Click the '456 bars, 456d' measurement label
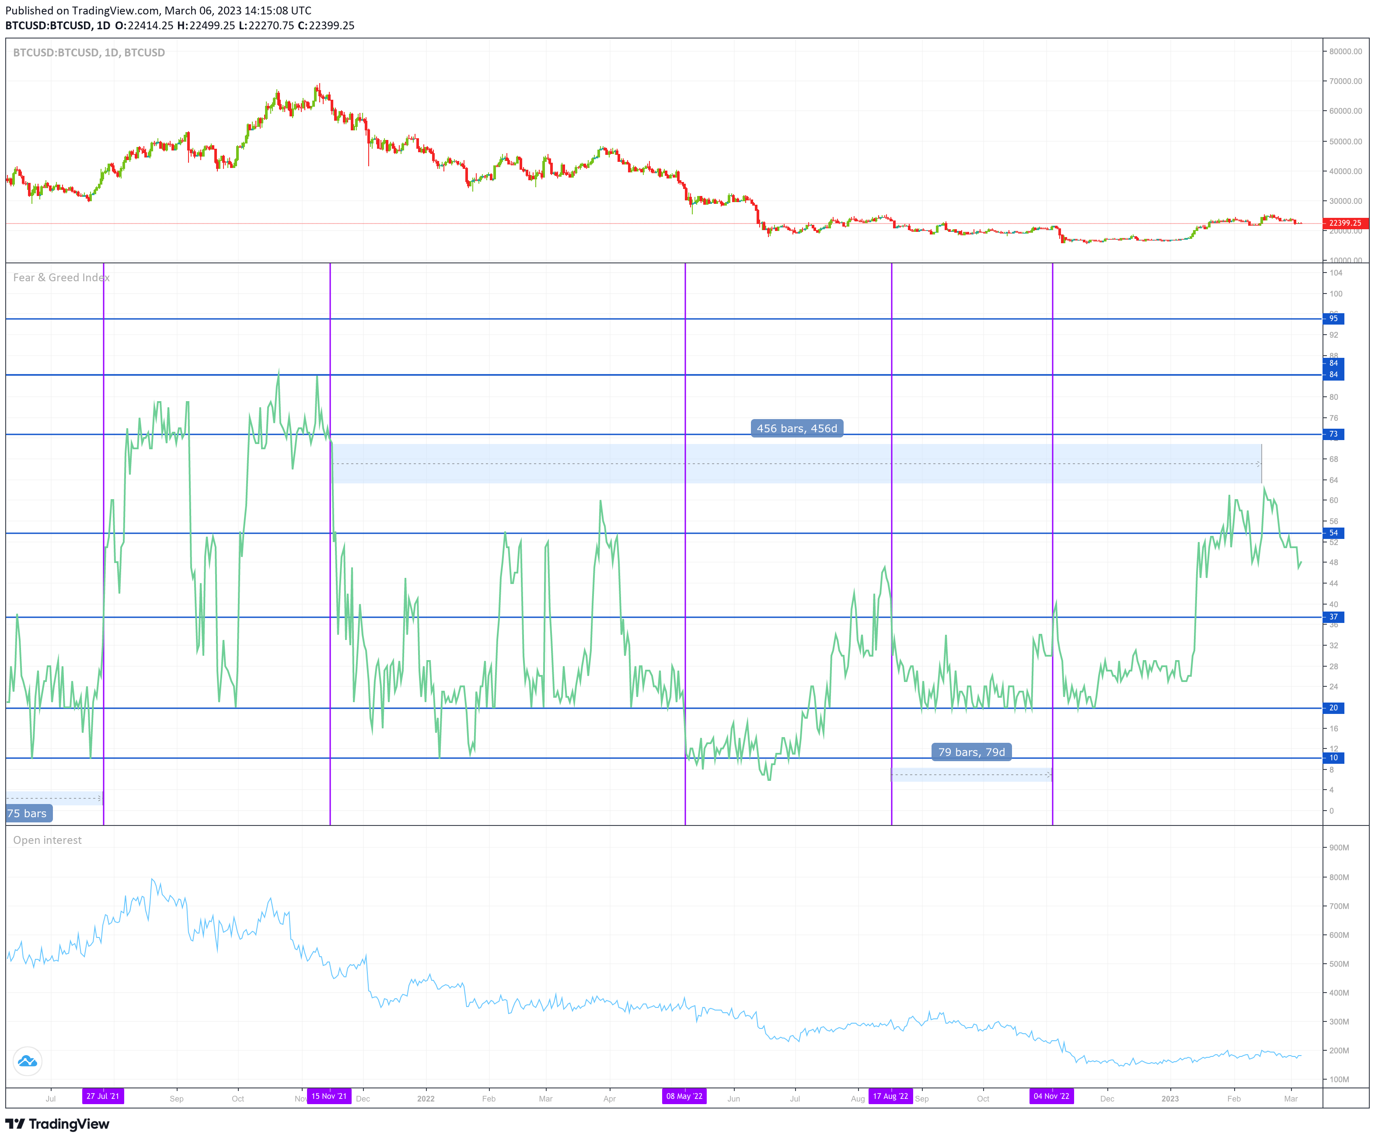The image size is (1375, 1140). [797, 428]
